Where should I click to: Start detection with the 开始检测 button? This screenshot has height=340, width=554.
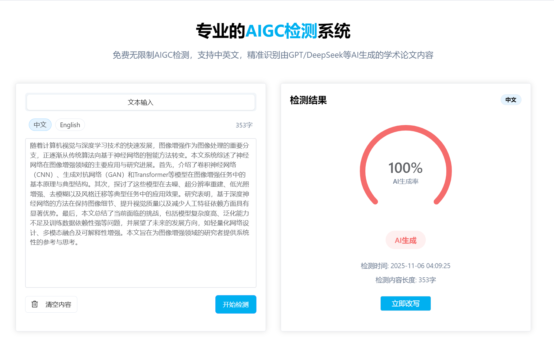pos(236,304)
